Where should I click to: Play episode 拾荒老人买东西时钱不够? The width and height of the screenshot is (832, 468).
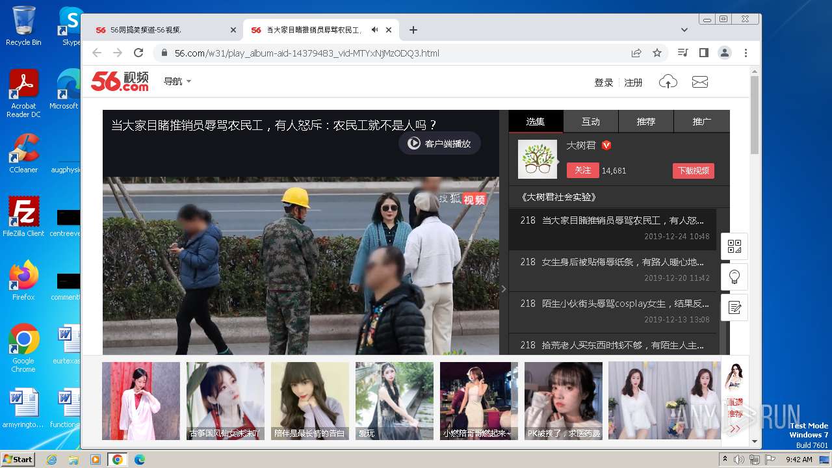[612, 344]
